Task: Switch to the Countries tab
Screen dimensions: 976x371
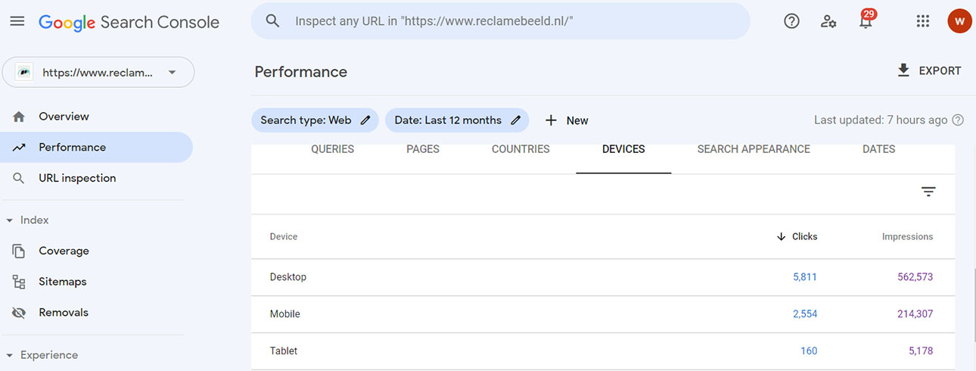Action: 521,149
